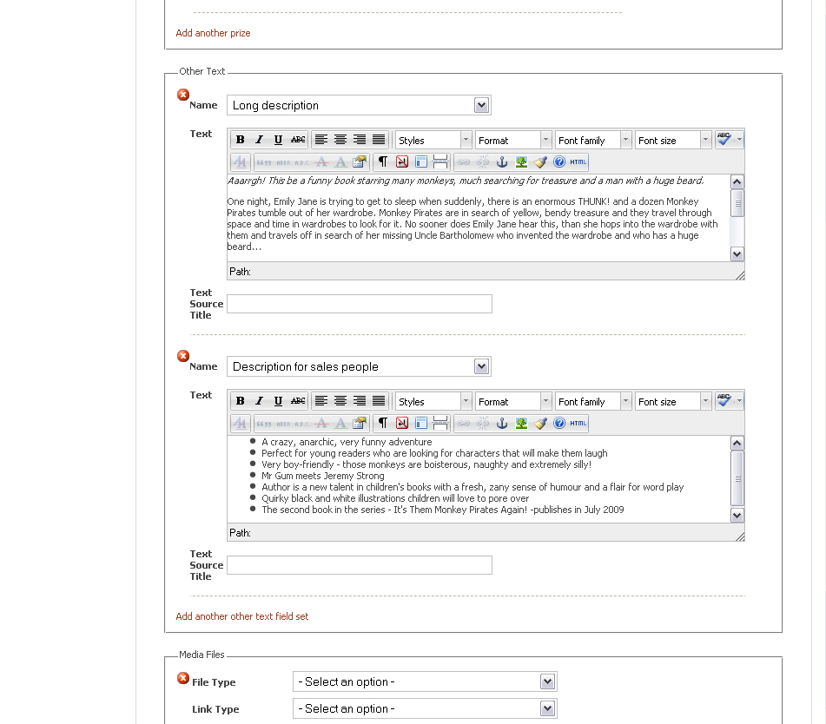Open Styles dropdown in sales people editor
Viewport: 826px width, 724px height.
coord(433,402)
